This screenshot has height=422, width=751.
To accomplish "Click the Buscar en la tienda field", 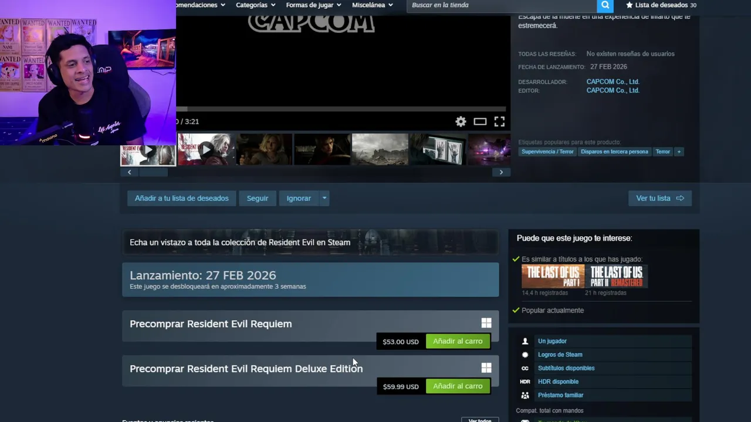I will tap(502, 5).
